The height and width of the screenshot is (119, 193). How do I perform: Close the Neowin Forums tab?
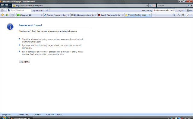[x=69, y=15]
